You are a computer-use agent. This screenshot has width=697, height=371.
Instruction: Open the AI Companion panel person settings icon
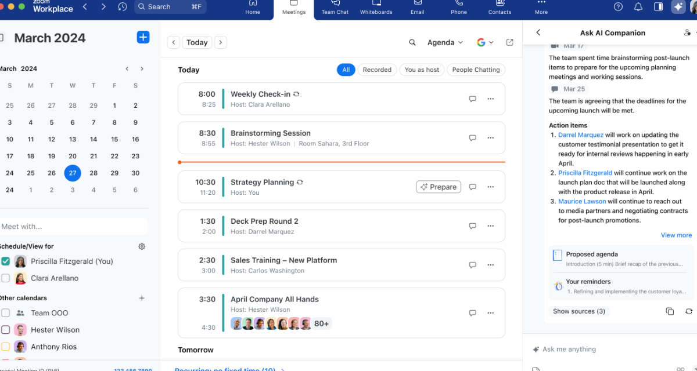click(x=688, y=33)
